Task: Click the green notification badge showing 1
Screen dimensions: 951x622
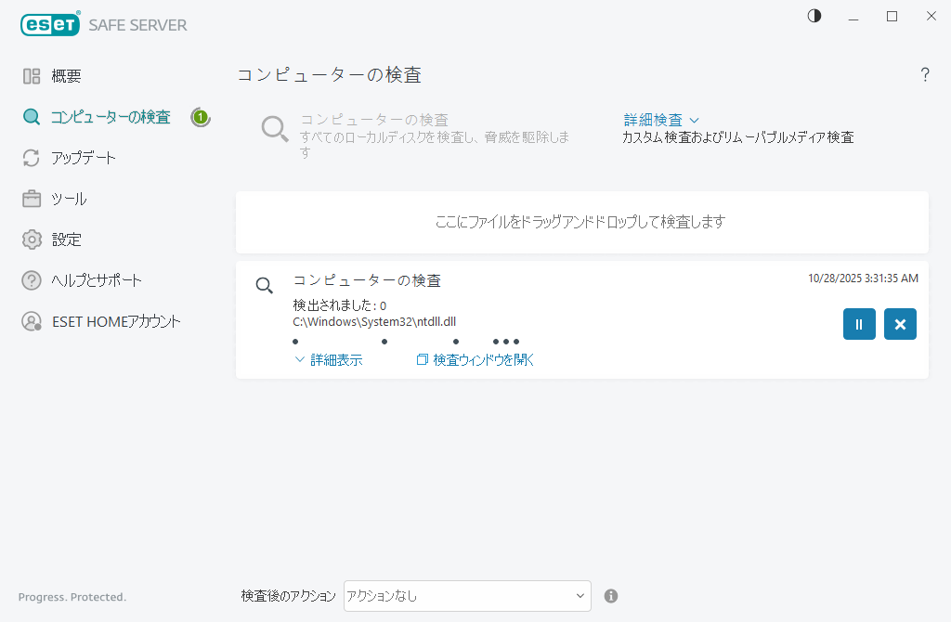Action: (x=201, y=117)
